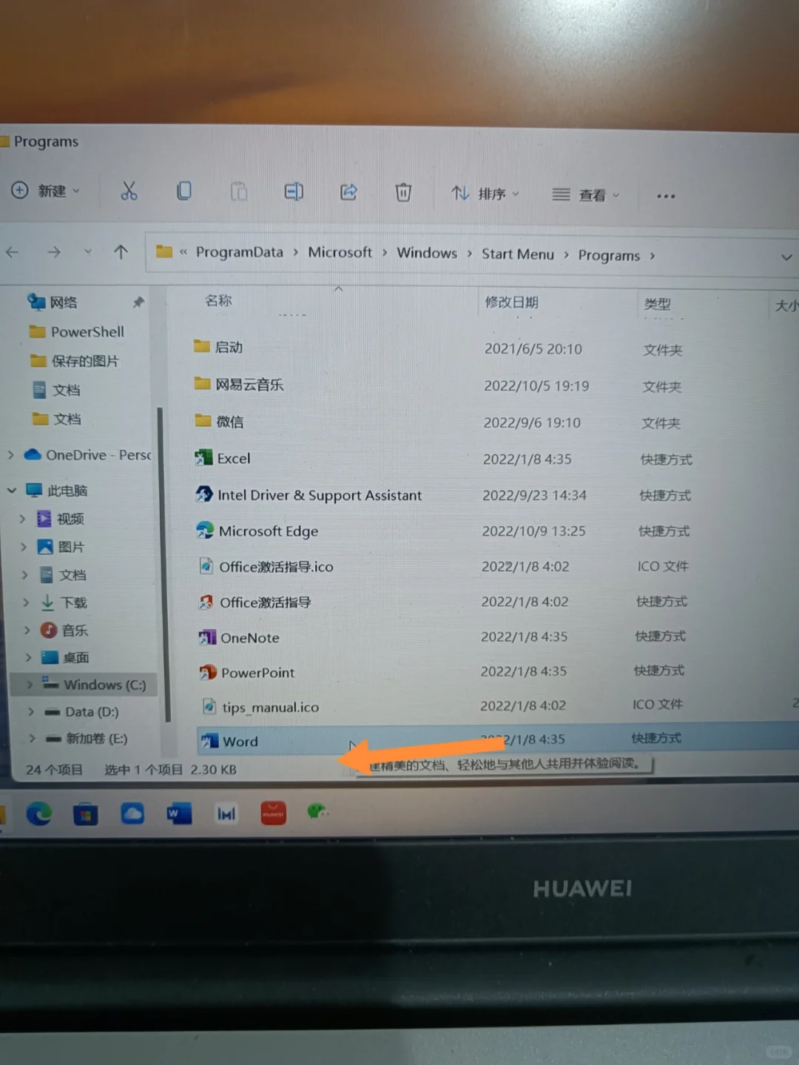Navigate to Start Menu in the breadcrumb
The height and width of the screenshot is (1065, 799).
pos(518,254)
